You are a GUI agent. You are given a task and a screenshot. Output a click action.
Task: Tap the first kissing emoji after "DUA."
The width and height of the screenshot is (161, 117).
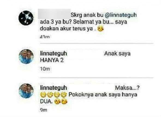click(58, 101)
